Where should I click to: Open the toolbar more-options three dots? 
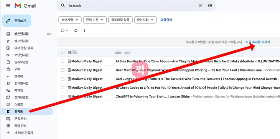coord(85,31)
